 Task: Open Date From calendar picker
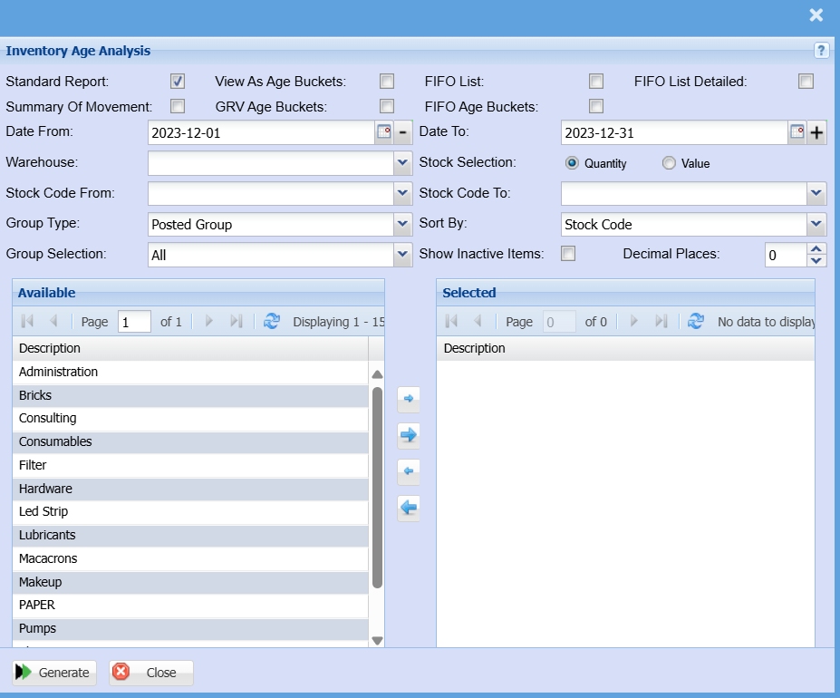pyautogui.click(x=384, y=132)
